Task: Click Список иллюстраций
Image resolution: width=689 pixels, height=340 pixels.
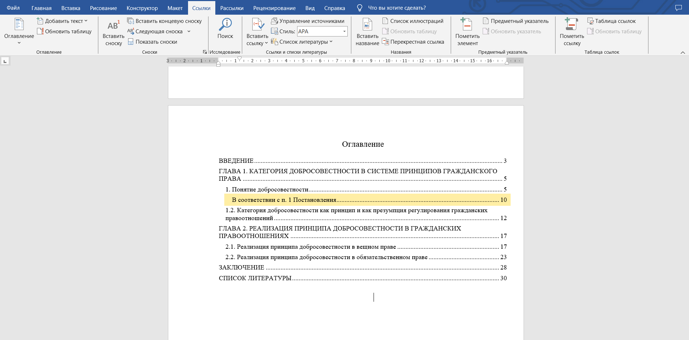Action: [413, 21]
